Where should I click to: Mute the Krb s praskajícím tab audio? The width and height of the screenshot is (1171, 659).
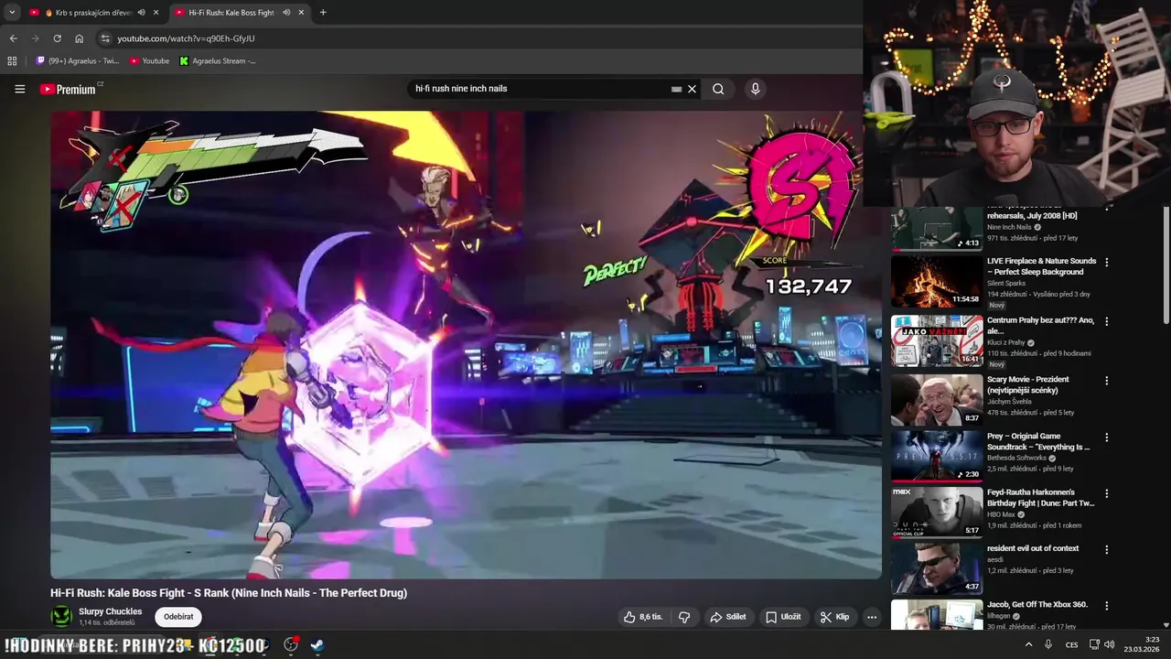click(x=141, y=13)
